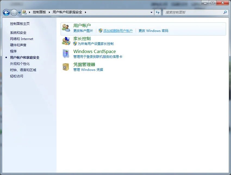Click the Back navigation button
Screen dimensions: 231x175
(6, 12)
